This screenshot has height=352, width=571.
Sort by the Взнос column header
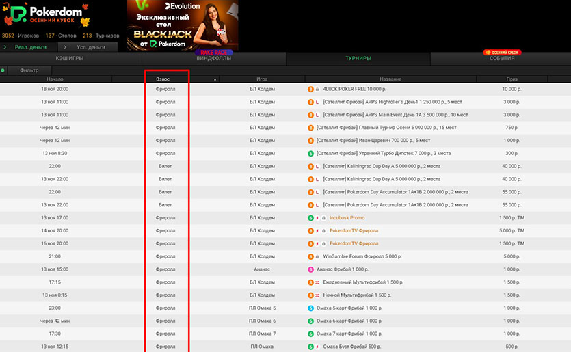click(x=163, y=79)
